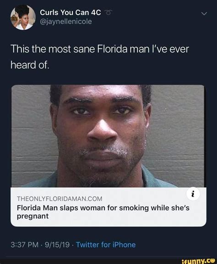Open the link card preview image
The width and height of the screenshot is (217, 264).
(108, 136)
